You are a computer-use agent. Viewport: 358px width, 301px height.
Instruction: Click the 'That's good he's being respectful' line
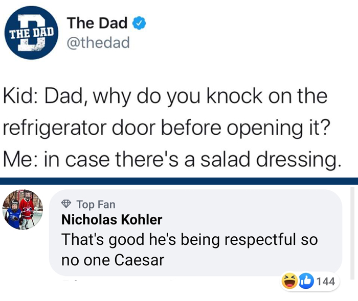pos(190,240)
